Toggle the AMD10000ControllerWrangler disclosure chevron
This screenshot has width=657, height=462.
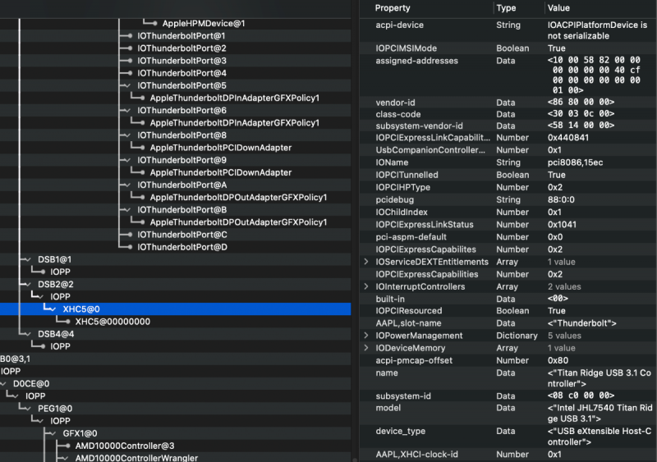[66, 458]
